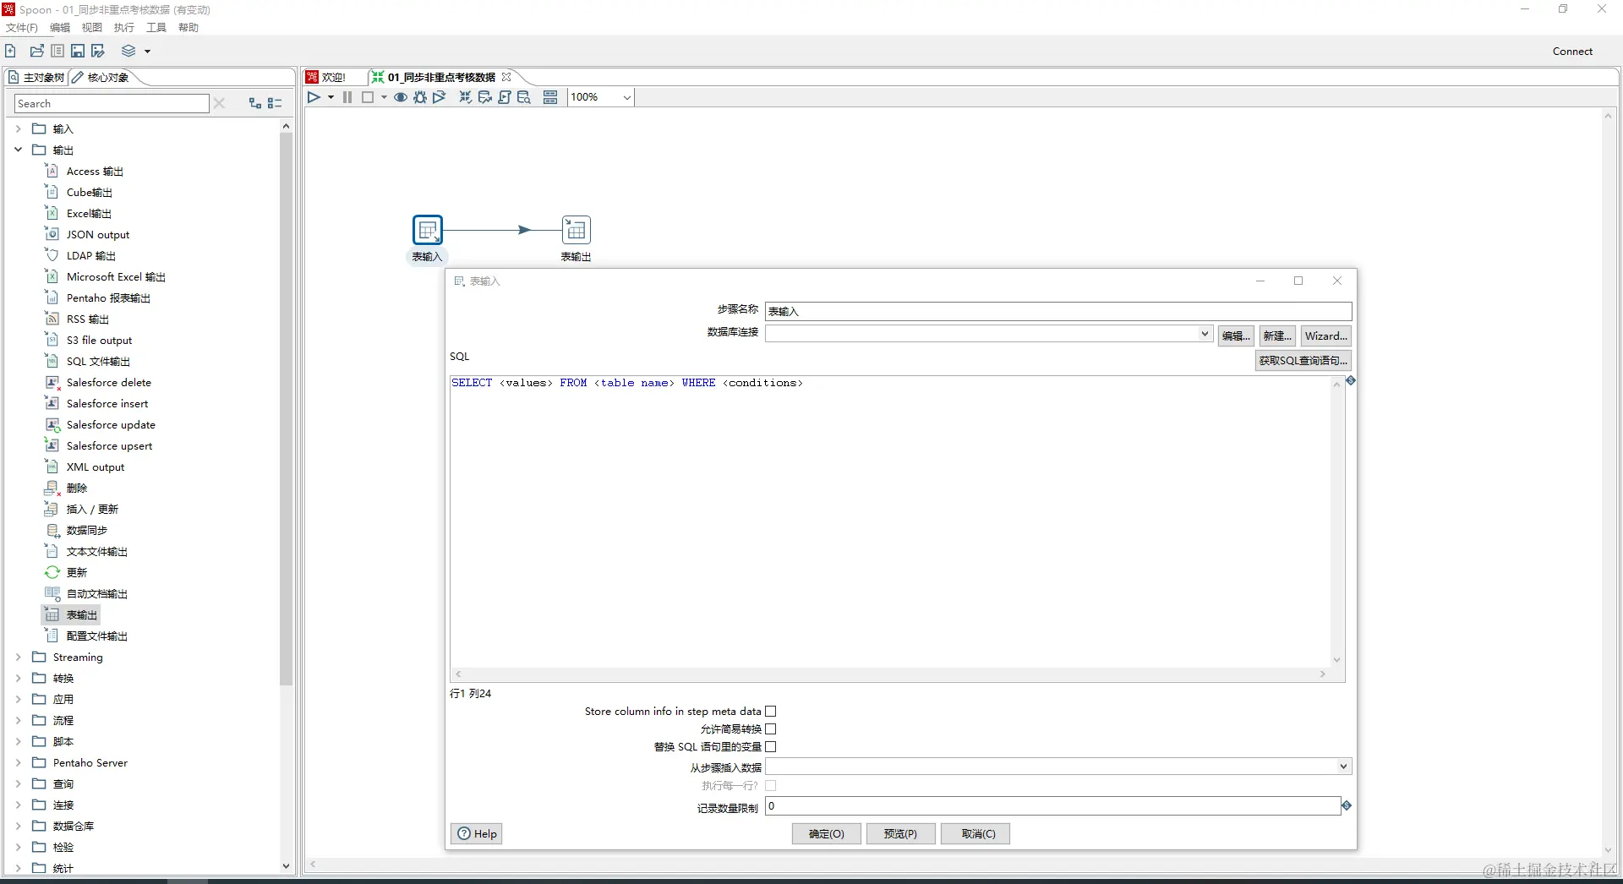This screenshot has height=884, width=1623.
Task: Open the 100% zoom level dropdown
Action: 626,97
